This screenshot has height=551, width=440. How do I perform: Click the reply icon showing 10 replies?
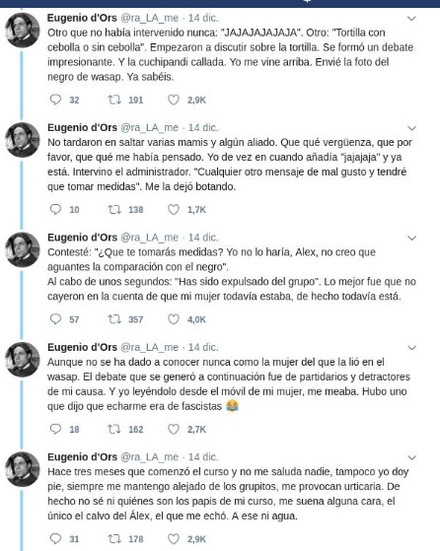(x=55, y=209)
